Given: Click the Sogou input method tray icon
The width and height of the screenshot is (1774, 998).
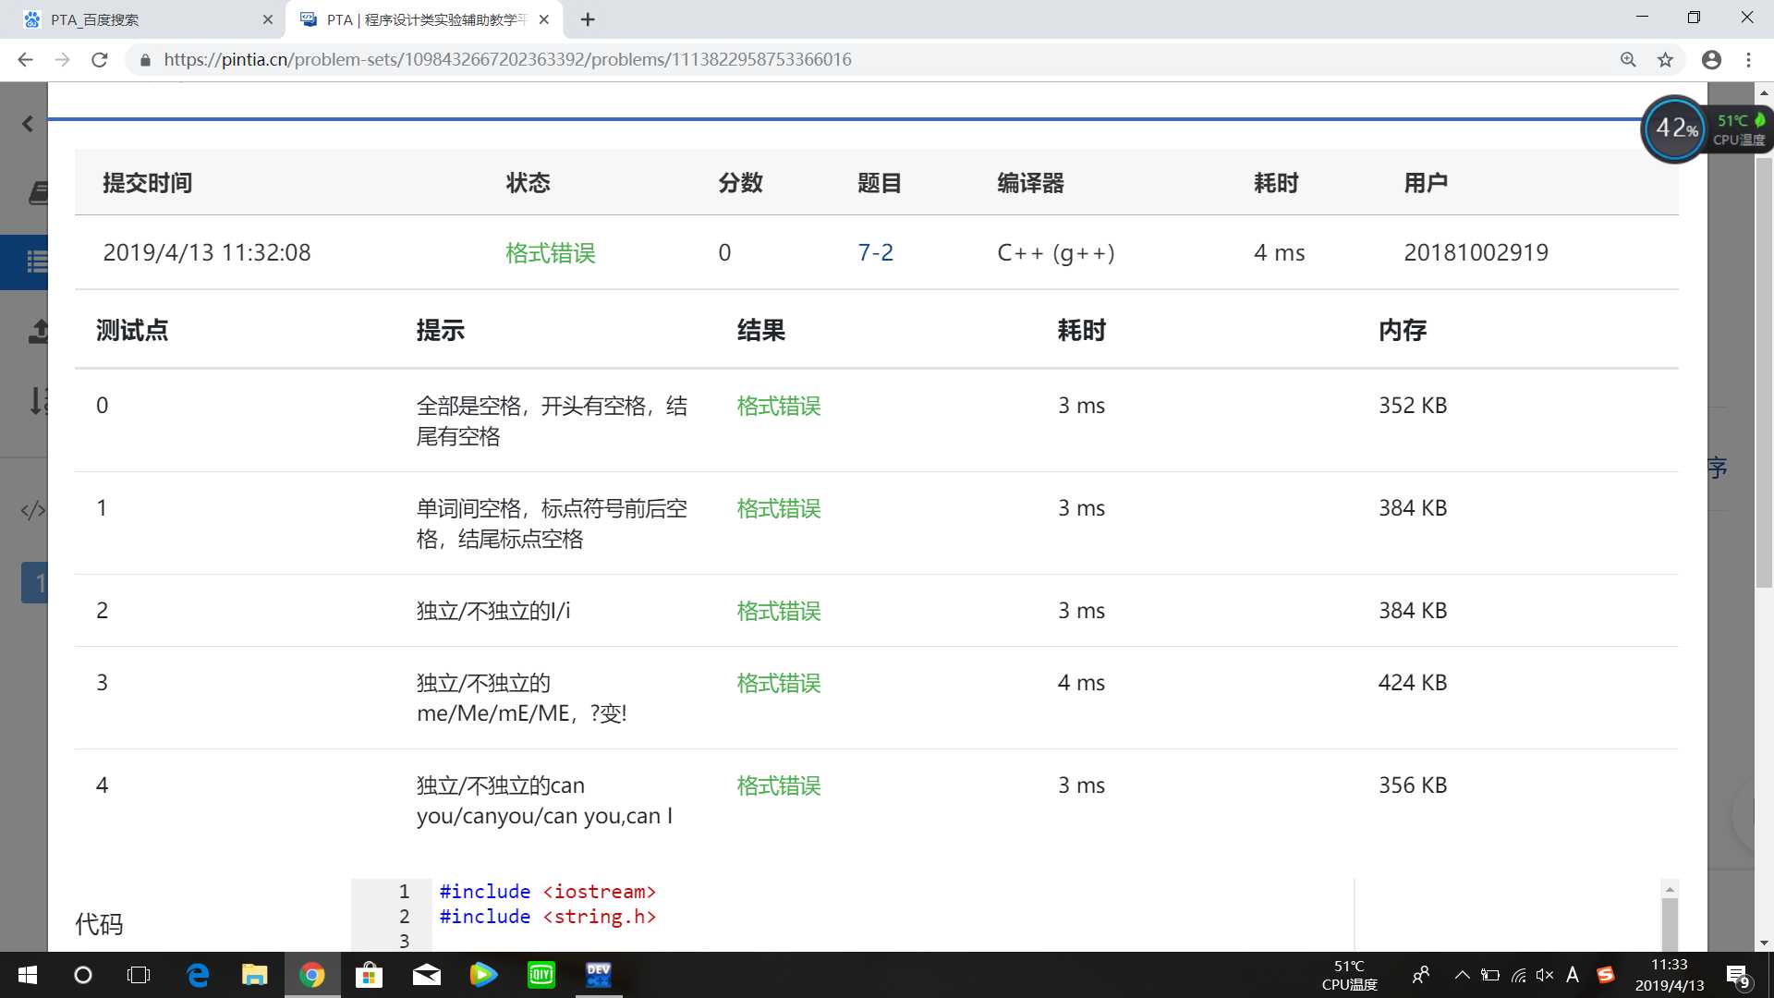Looking at the screenshot, I should (x=1606, y=975).
